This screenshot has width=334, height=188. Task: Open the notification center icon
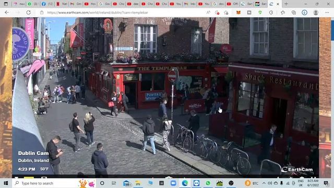click(326, 183)
